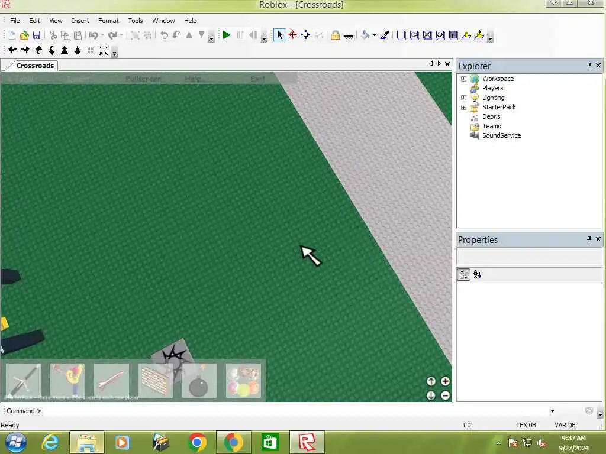
Task: Click the solid up-triangle camera icon
Action: tap(65, 50)
